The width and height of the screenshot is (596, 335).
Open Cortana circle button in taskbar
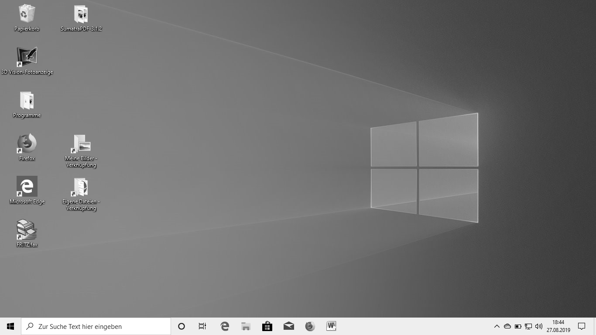coord(182,326)
